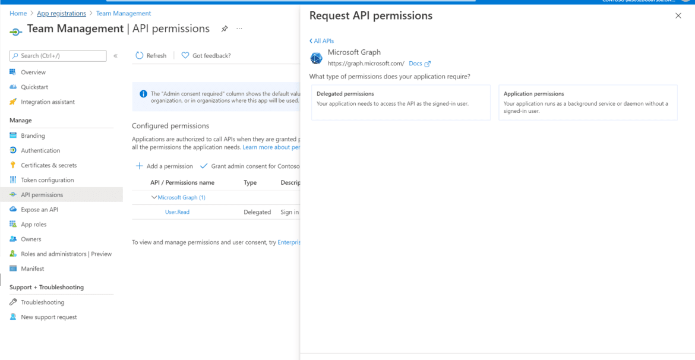
Task: Click the Refresh circular arrow icon
Action: [139, 55]
